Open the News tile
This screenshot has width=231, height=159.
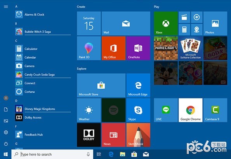tap(114, 135)
